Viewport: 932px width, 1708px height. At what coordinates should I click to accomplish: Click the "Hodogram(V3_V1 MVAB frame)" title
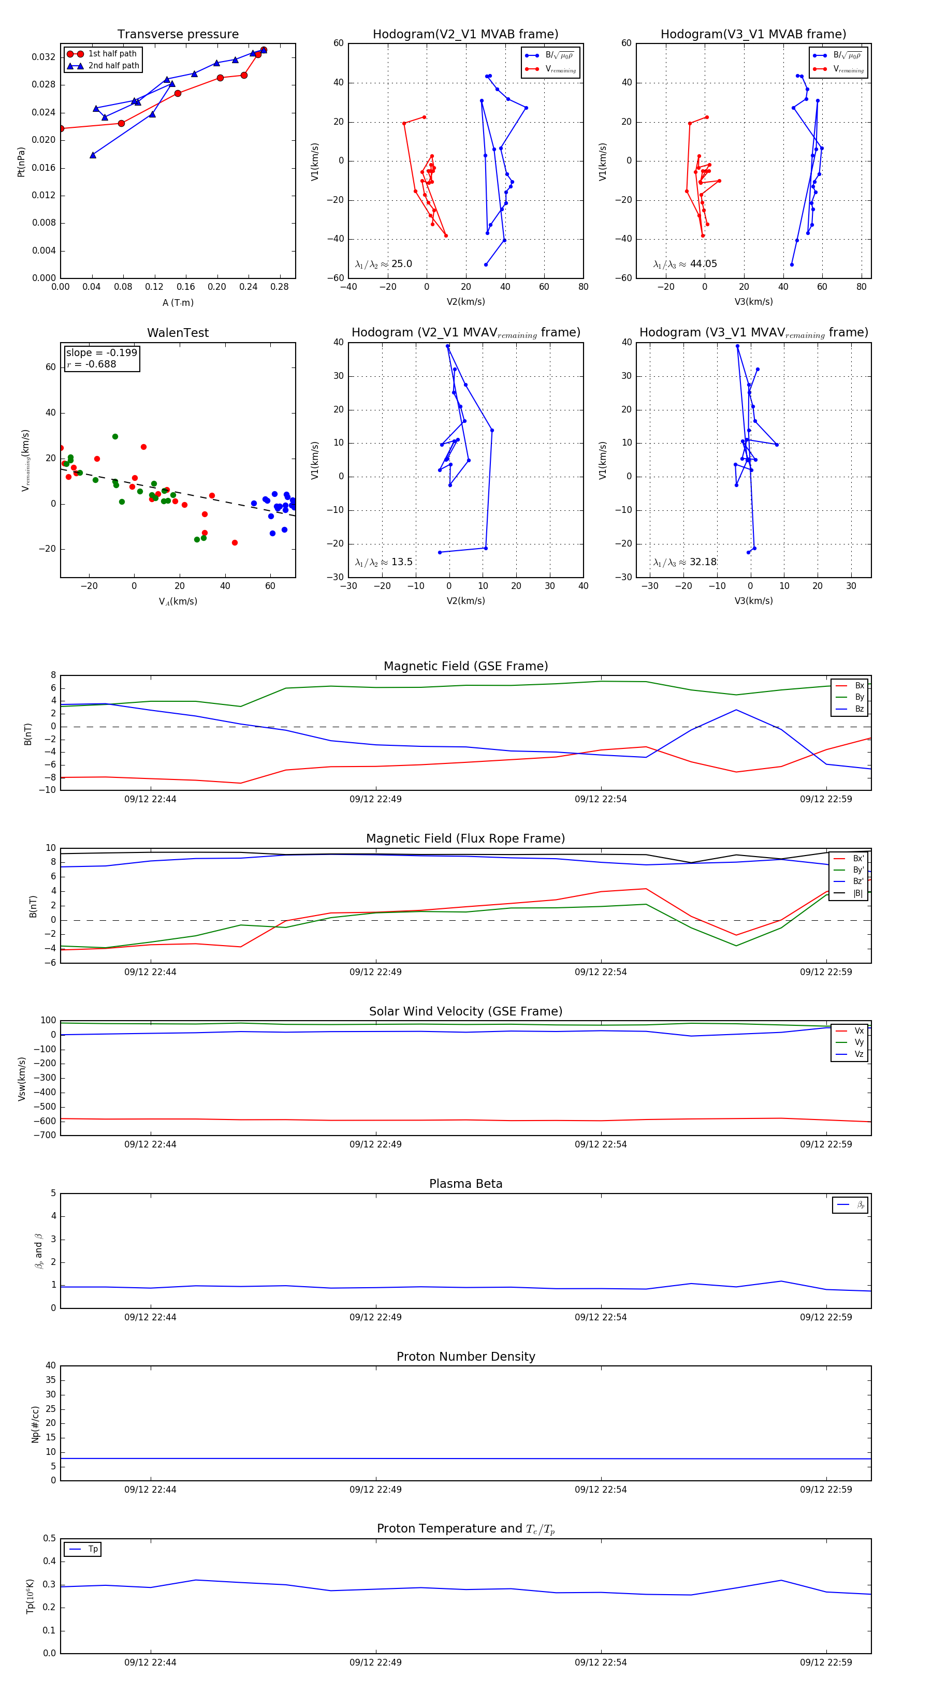753,35
